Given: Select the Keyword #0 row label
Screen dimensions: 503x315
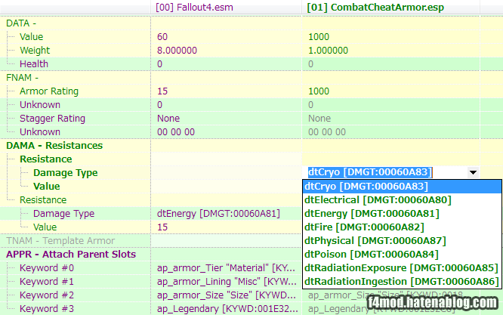Looking at the screenshot, I should coord(47,268).
